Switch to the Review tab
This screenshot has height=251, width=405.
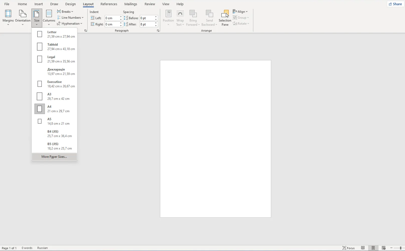pyautogui.click(x=150, y=4)
